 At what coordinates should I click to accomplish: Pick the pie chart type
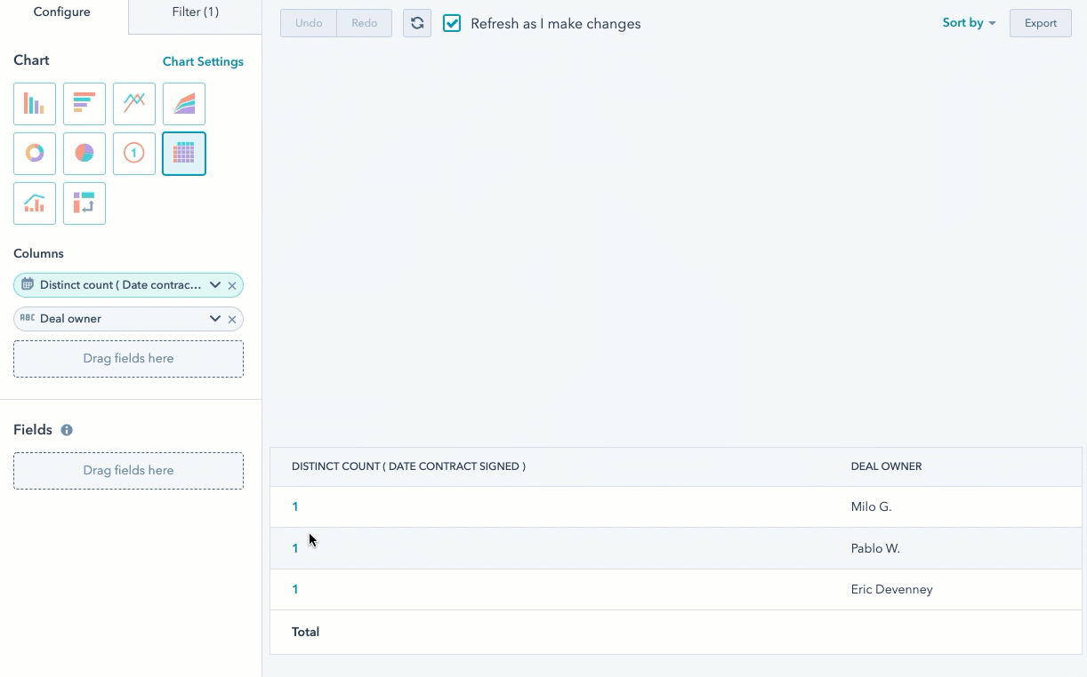pyautogui.click(x=84, y=153)
